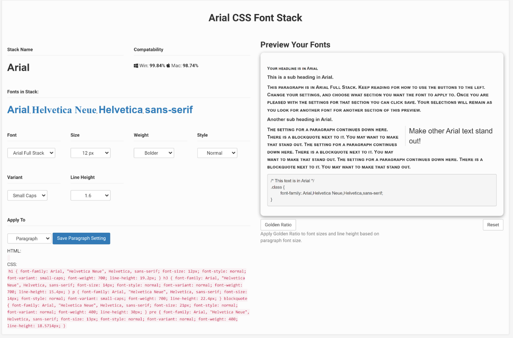
Task: Click the Save Paragraph Setting button
Action: coord(81,238)
